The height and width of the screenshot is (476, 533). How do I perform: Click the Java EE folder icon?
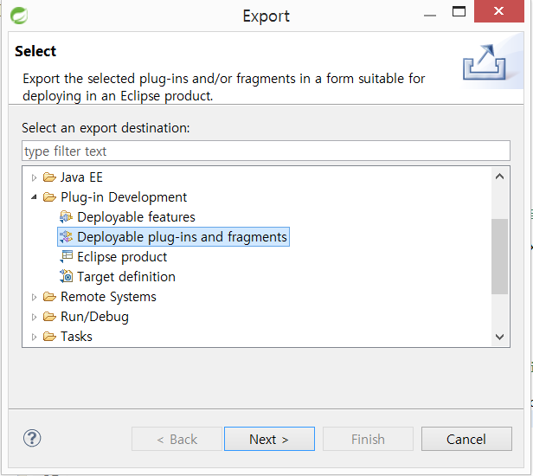click(49, 177)
